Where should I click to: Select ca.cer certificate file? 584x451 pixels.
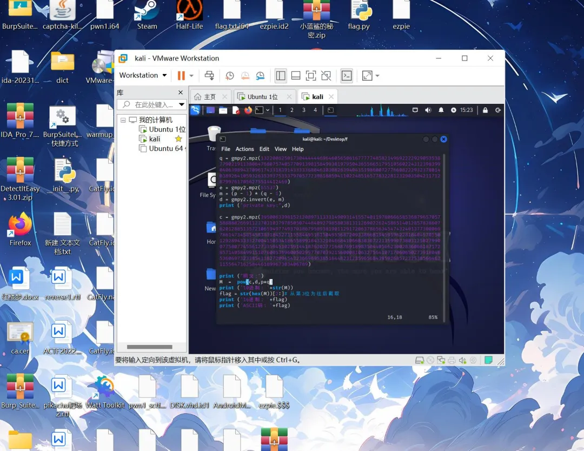coord(20,337)
